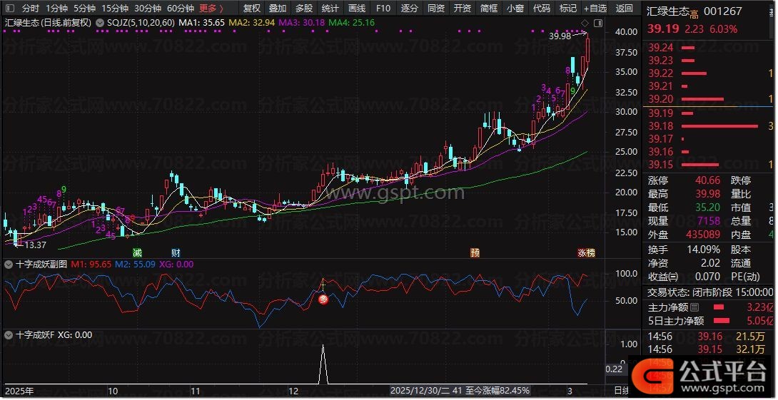The height and width of the screenshot is (400, 778).
Task: Toggle the 叠加 overlay button
Action: point(277,9)
